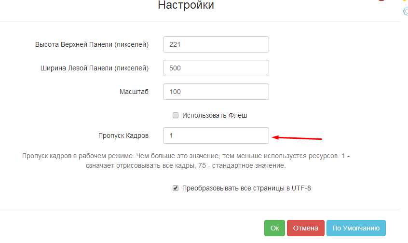Reset settings with По Умолчанию button
408x243 pixels.
(356, 228)
